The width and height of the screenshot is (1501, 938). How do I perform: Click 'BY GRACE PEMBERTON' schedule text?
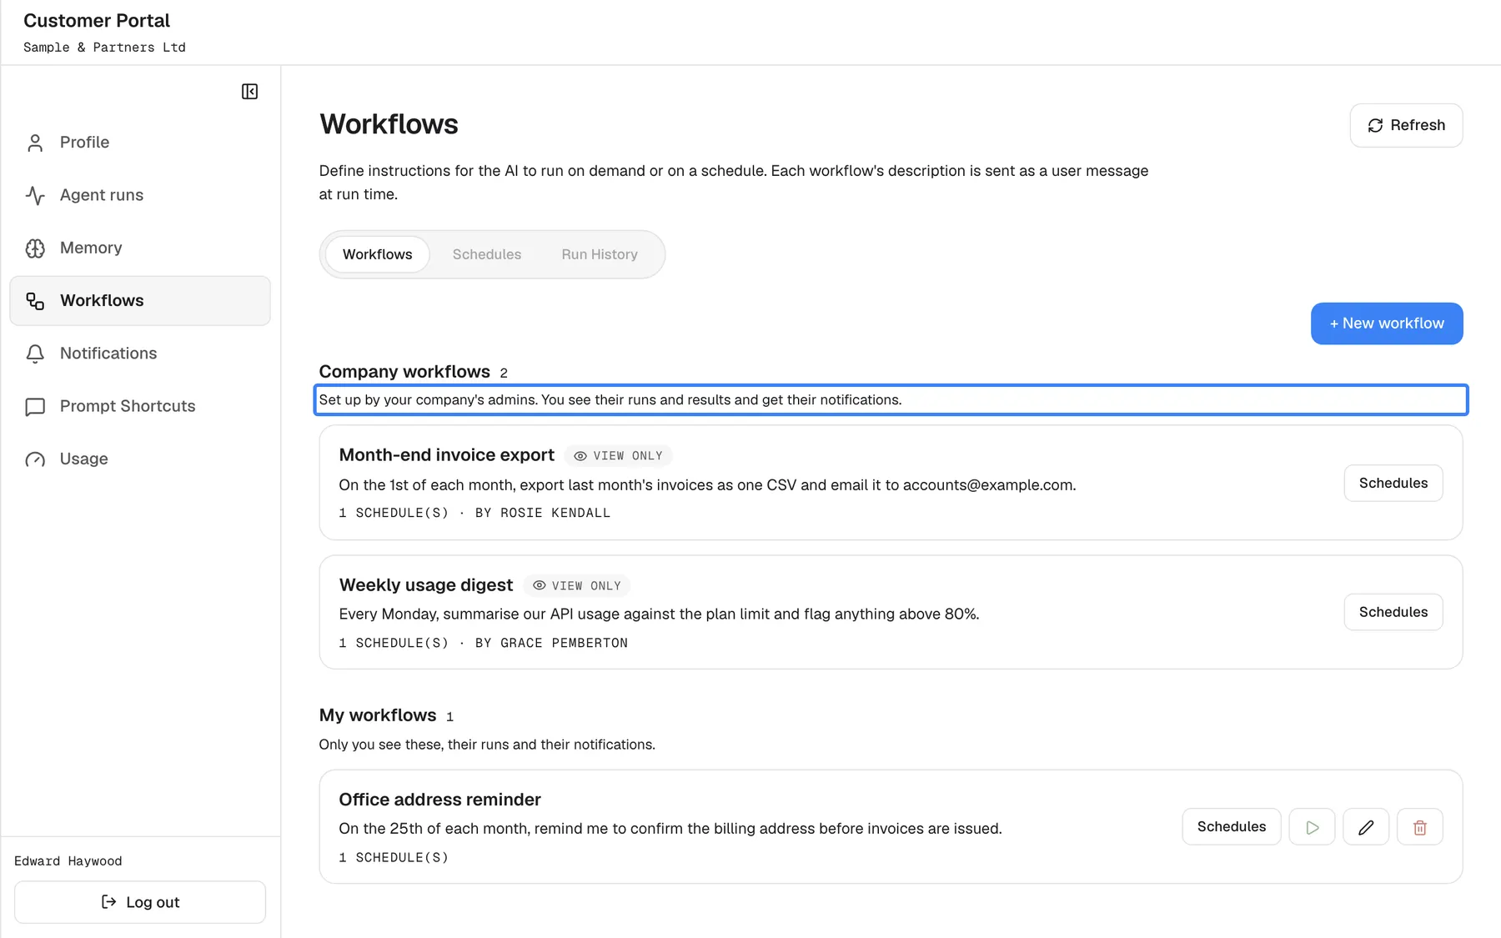(x=551, y=643)
